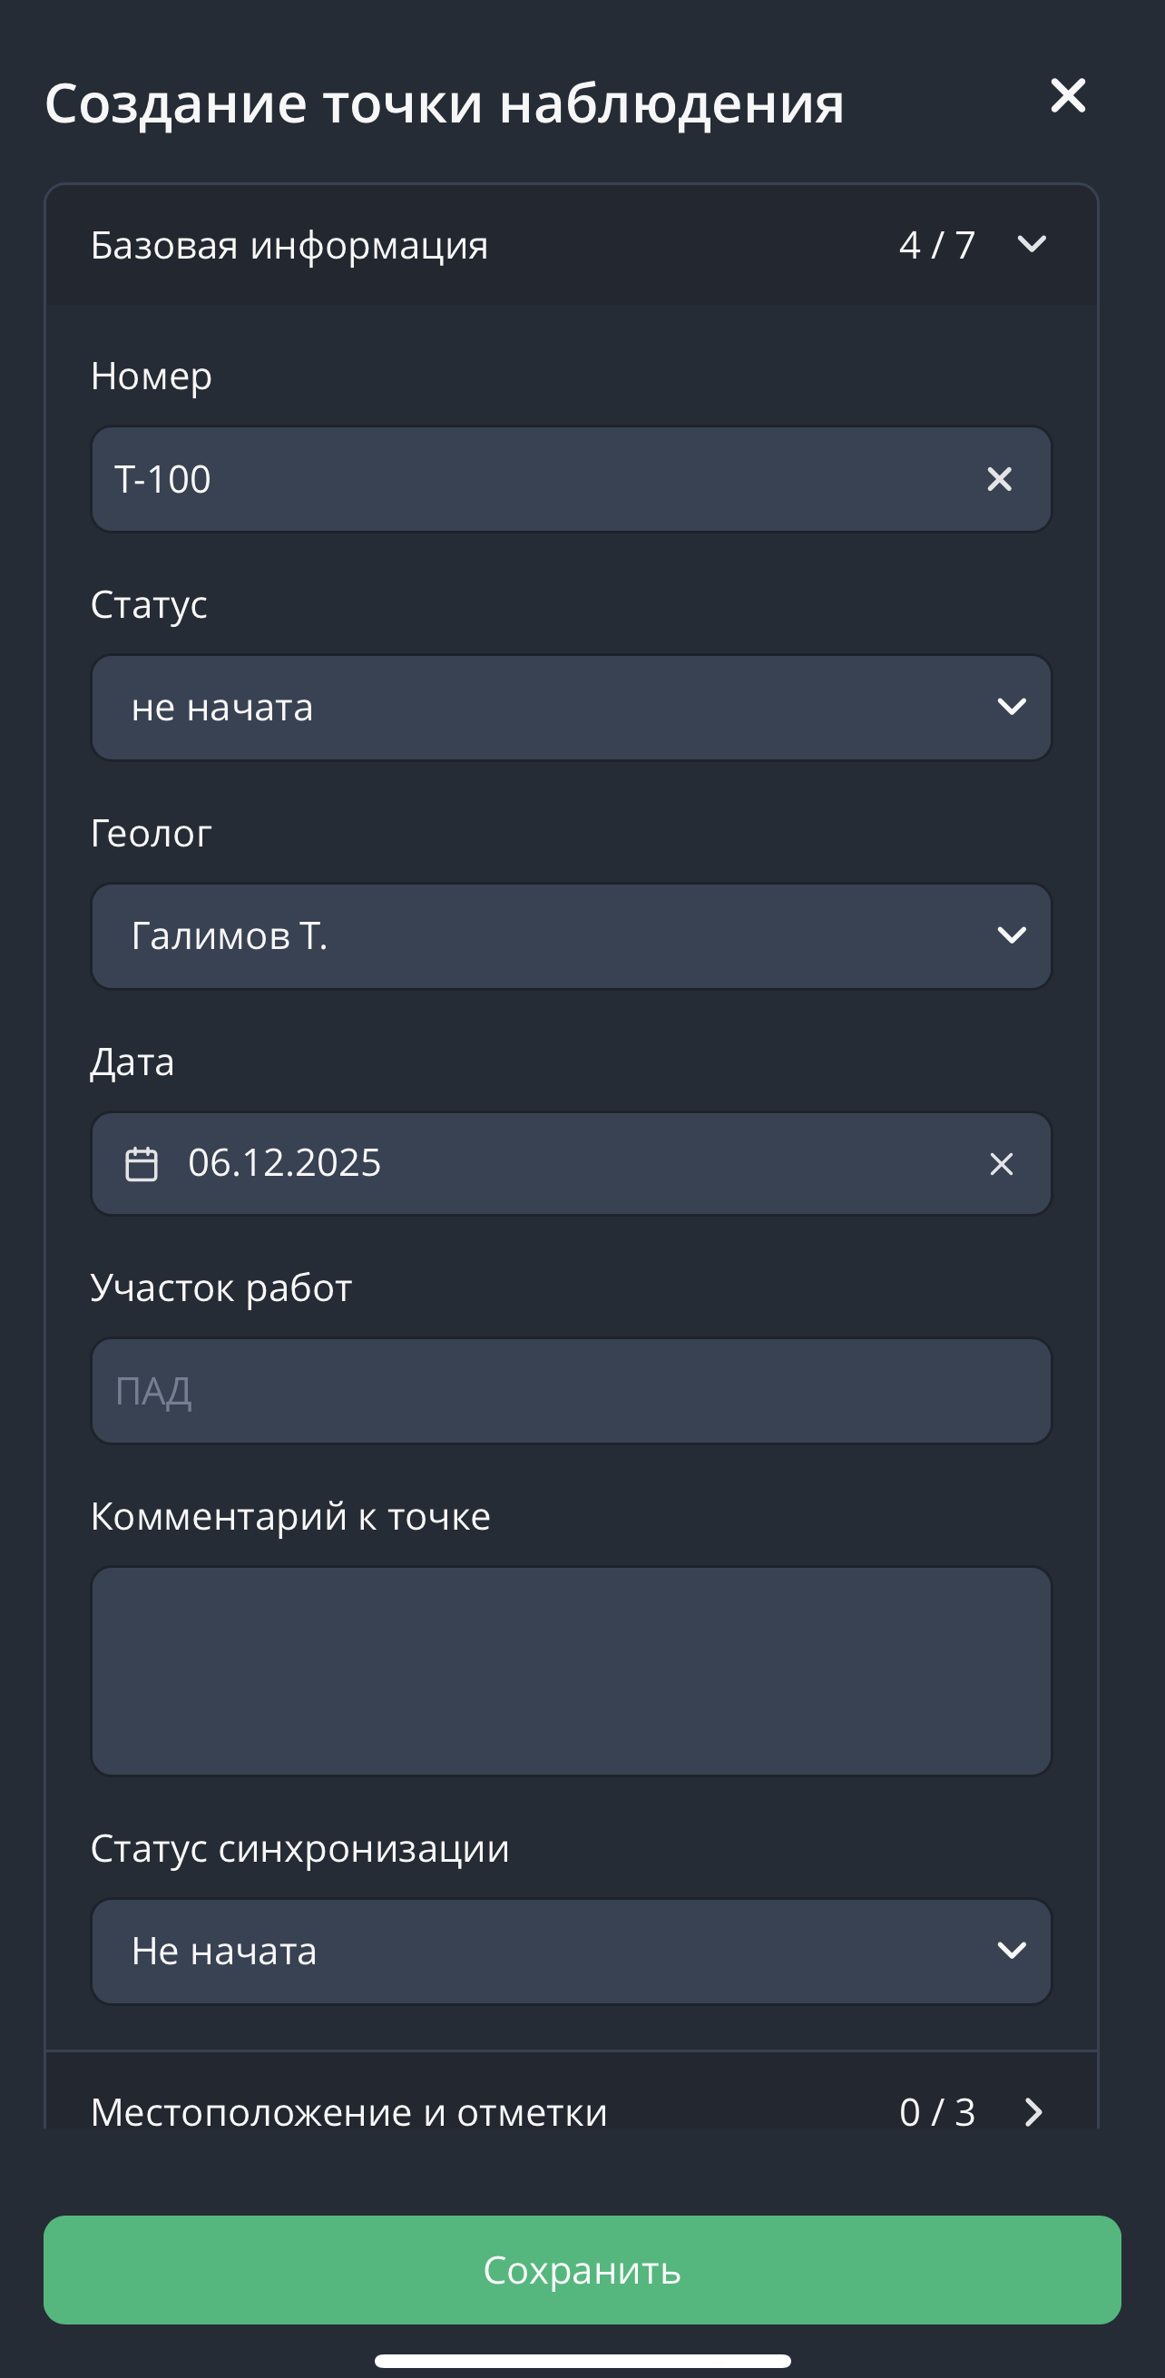The height and width of the screenshot is (2378, 1165).
Task: Collapse the Базовая информация section chevron
Action: [x=1031, y=245]
